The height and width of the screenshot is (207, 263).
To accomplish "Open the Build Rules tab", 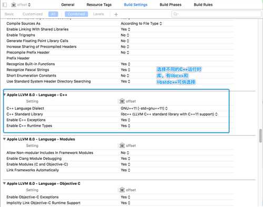I will tap(203, 5).
